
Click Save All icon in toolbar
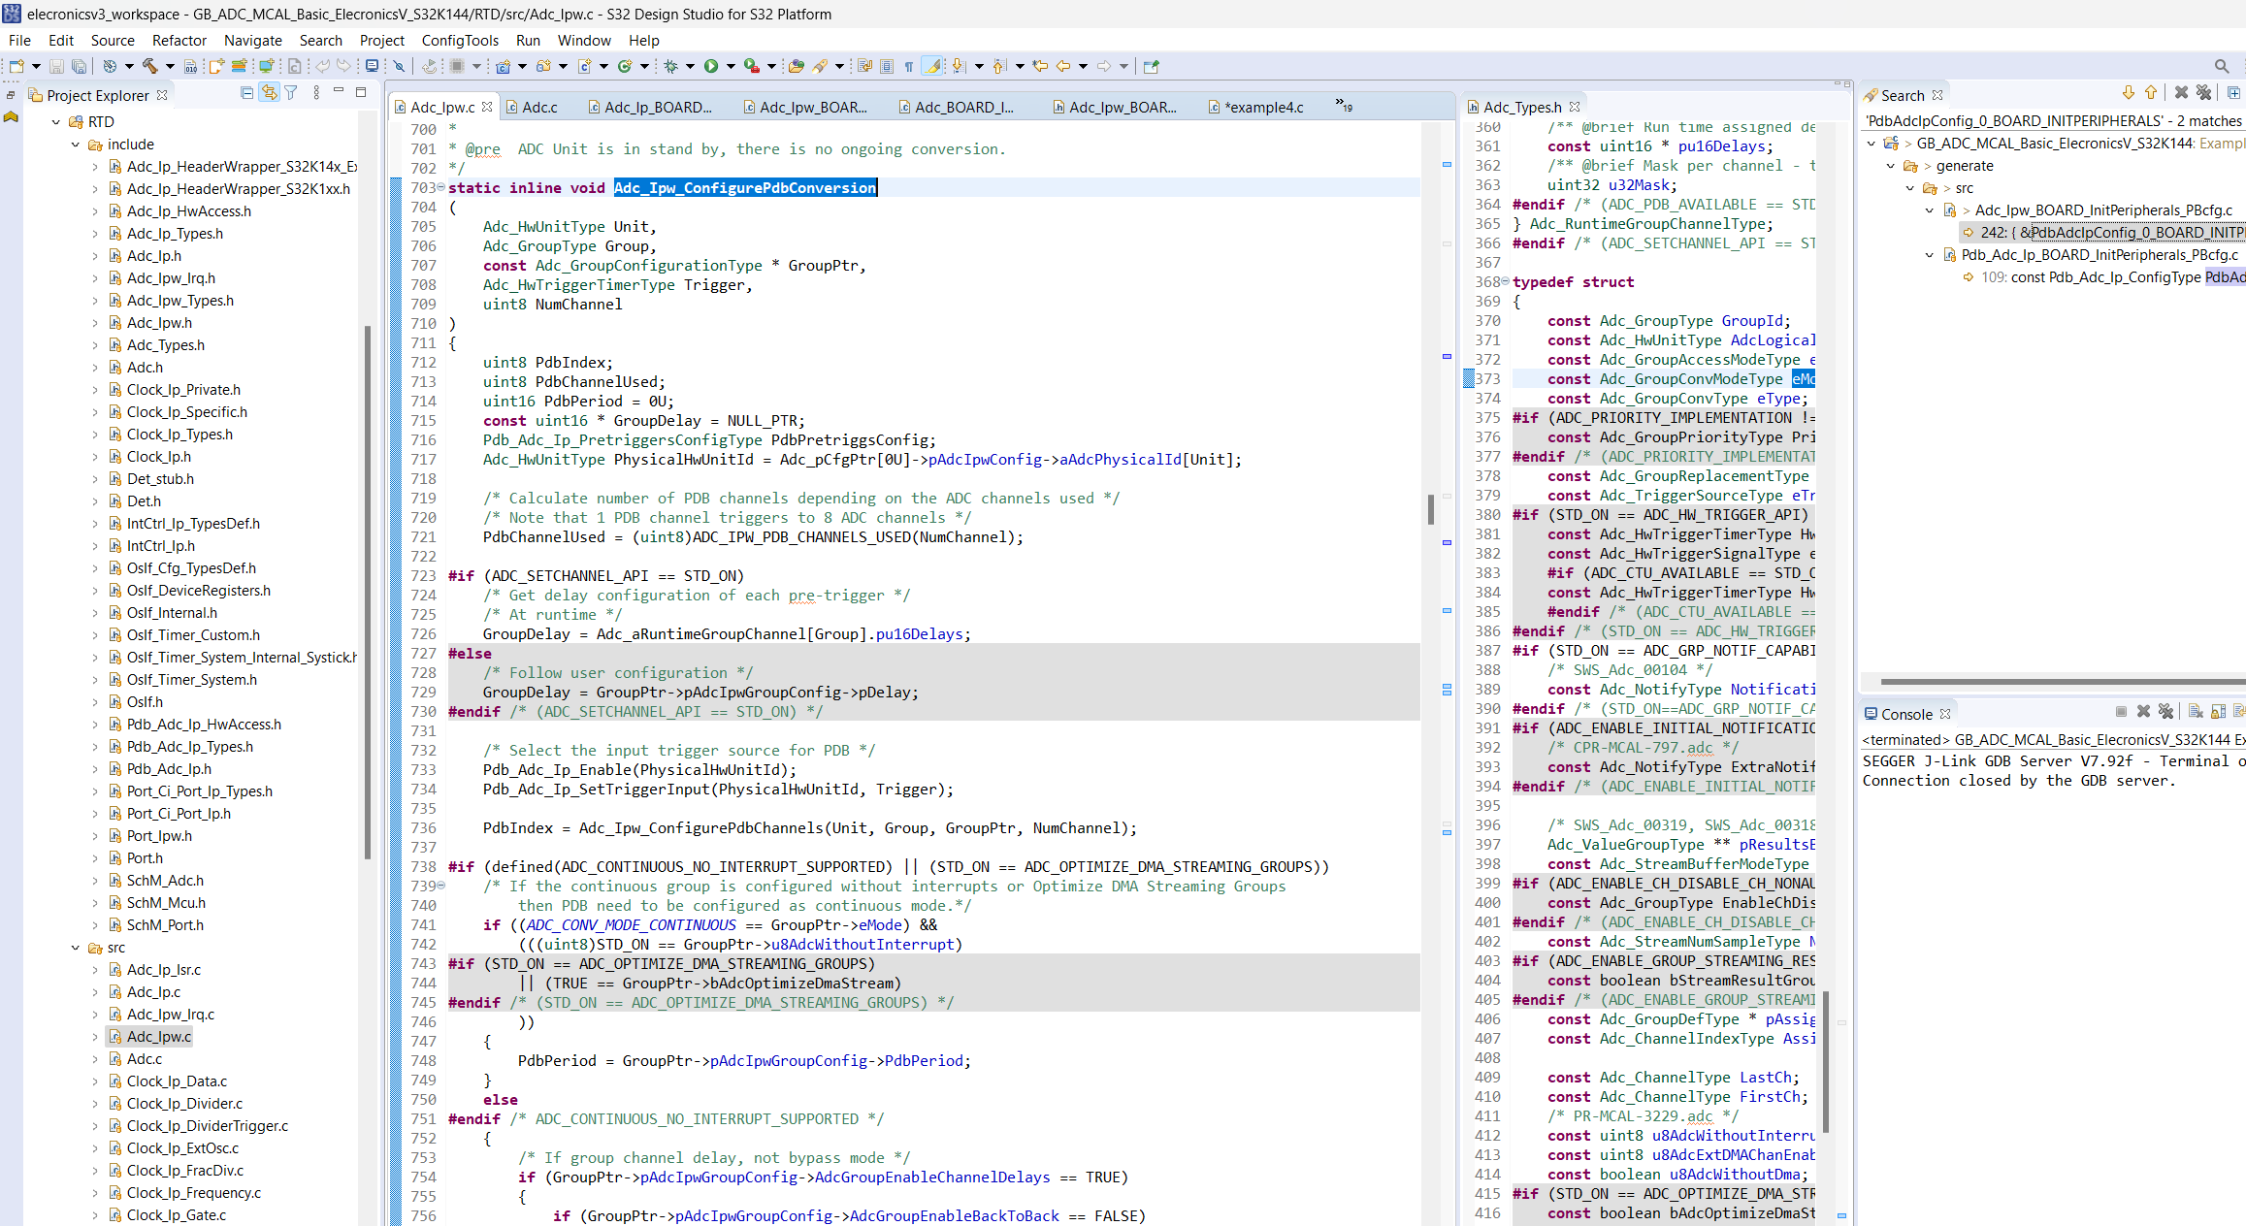80,66
